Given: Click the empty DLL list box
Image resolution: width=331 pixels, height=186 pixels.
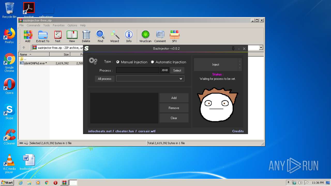Looking at the screenshot, I should click(x=124, y=108).
